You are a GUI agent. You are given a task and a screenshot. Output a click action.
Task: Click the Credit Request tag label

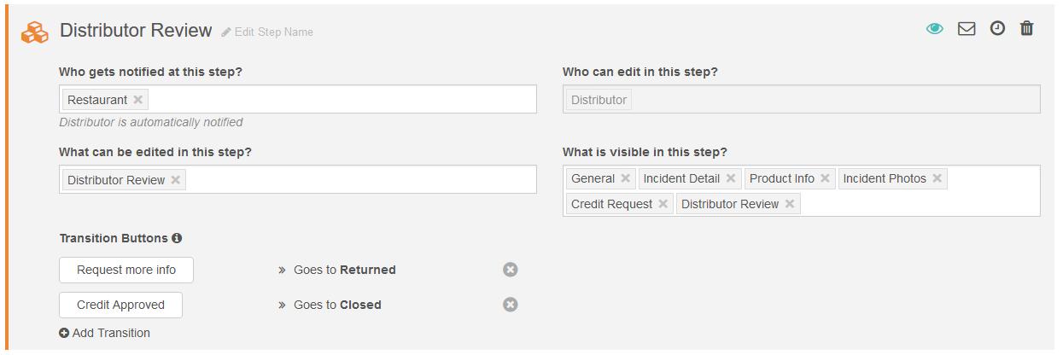coord(611,204)
